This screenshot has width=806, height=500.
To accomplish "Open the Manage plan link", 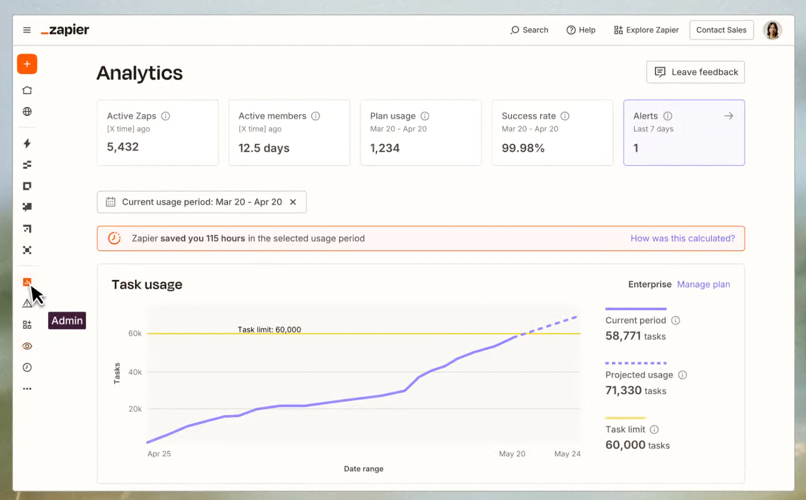I will click(x=704, y=284).
